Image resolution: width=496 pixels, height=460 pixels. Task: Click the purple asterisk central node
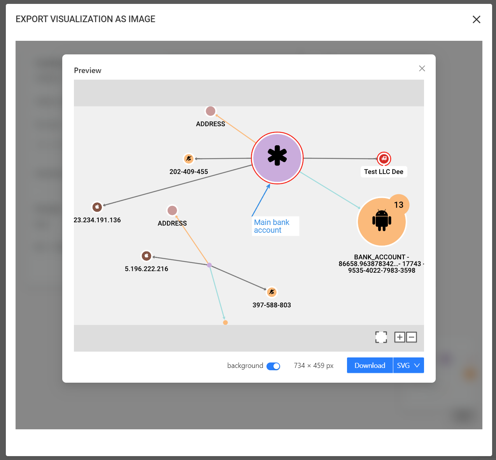click(277, 158)
